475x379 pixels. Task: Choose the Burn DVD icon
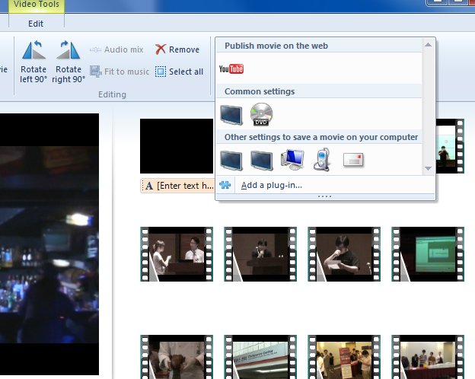(261, 115)
